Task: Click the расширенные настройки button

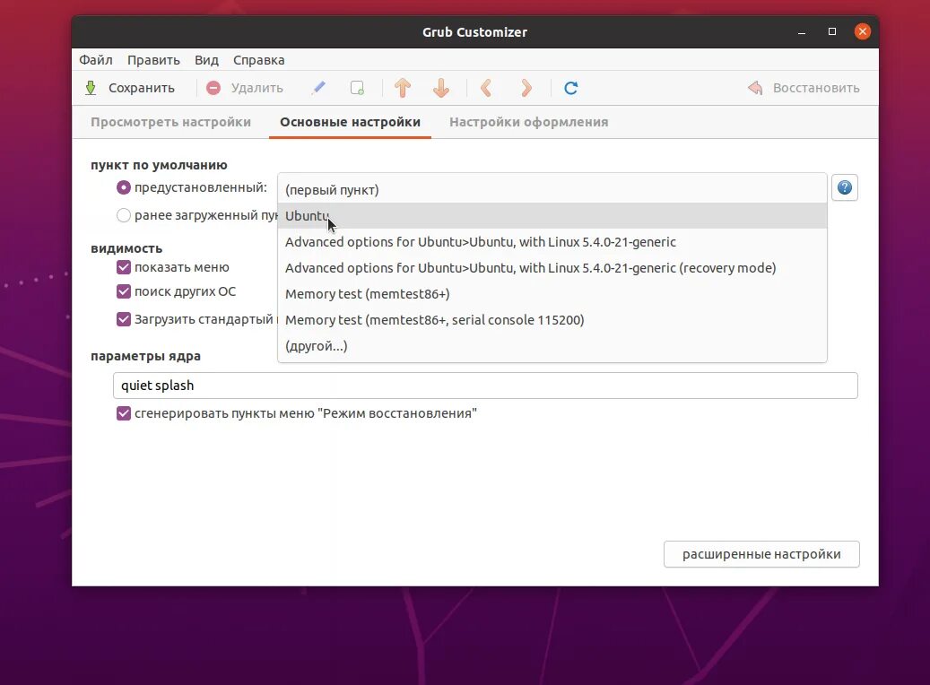Action: click(761, 554)
